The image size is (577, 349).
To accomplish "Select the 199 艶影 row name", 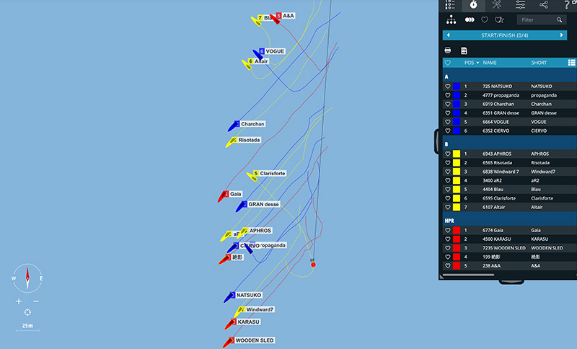I will tap(491, 257).
